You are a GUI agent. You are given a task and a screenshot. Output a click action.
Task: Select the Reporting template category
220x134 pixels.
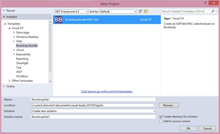22,59
